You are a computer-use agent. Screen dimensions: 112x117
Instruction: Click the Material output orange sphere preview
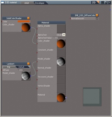[x=61, y=98]
